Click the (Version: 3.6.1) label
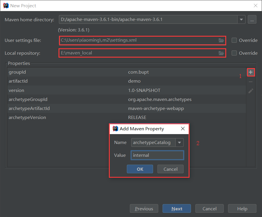Screen dimensions: 262x217 74,30
